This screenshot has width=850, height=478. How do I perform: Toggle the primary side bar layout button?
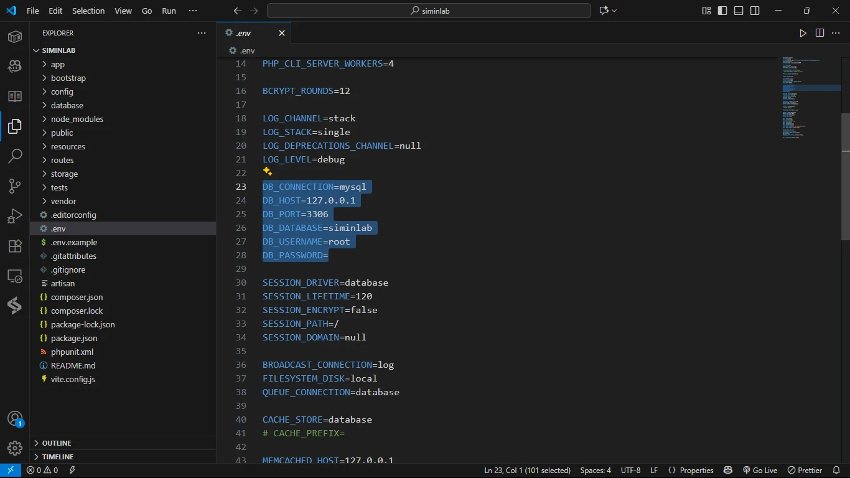tap(722, 11)
